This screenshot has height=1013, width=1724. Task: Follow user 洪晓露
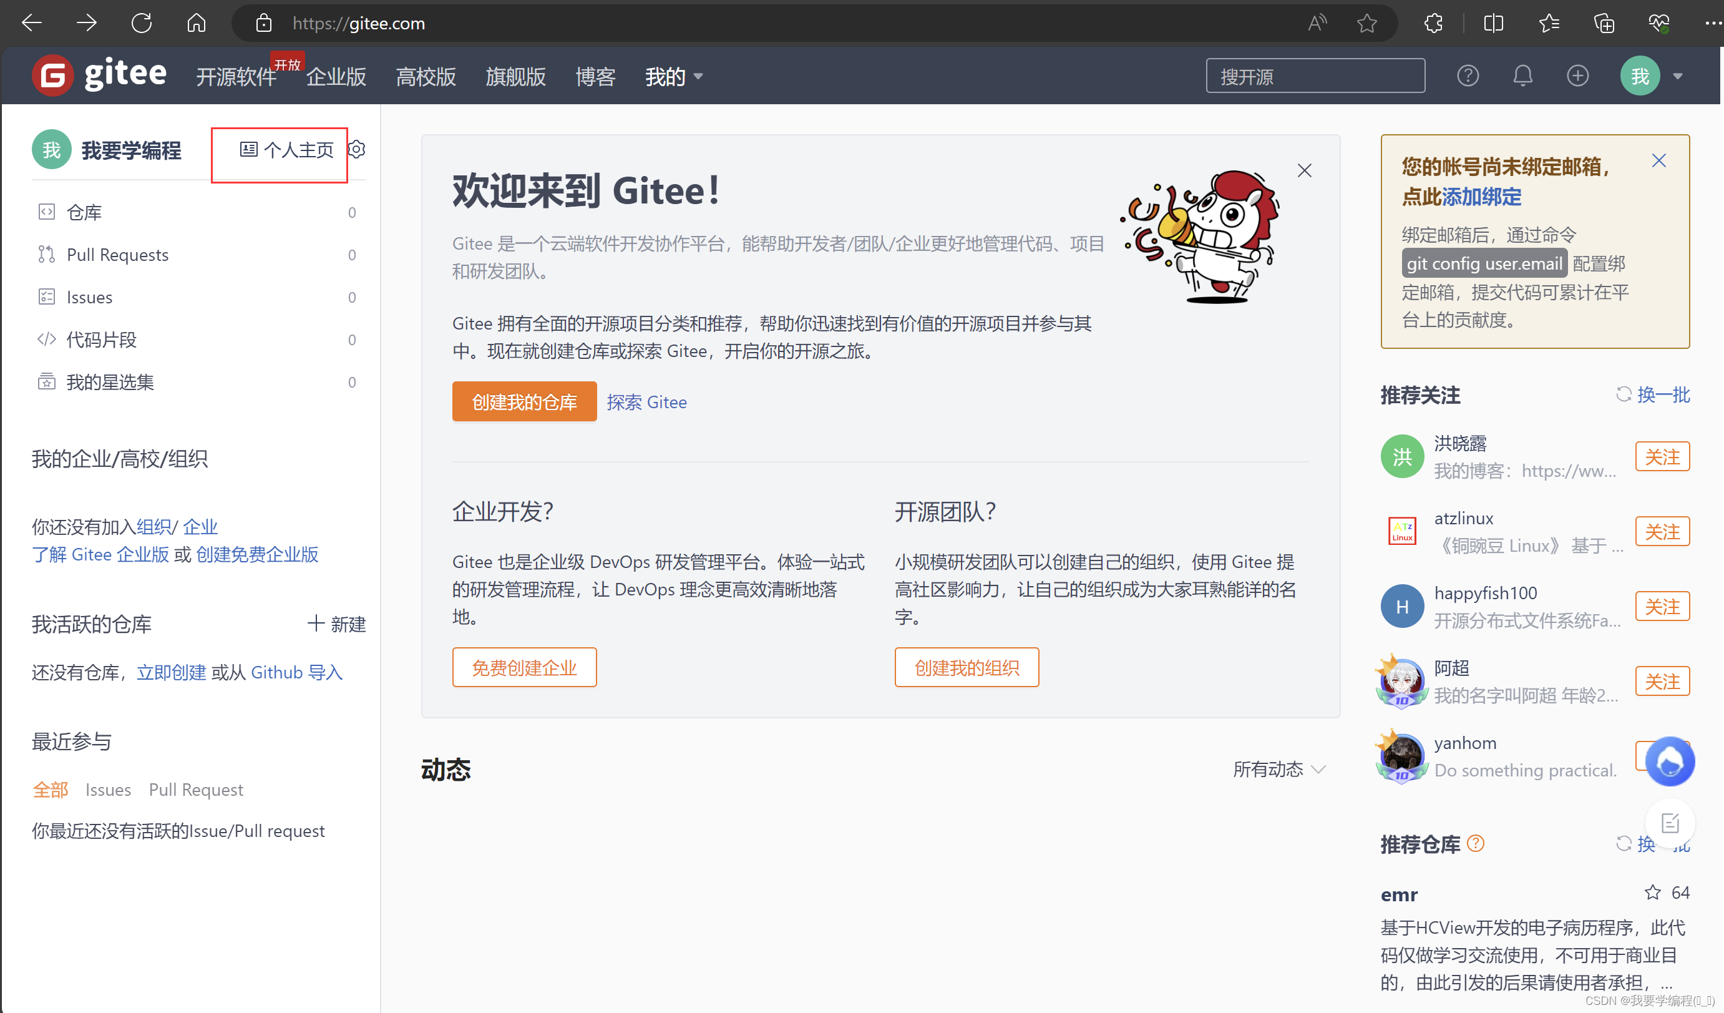pos(1662,456)
